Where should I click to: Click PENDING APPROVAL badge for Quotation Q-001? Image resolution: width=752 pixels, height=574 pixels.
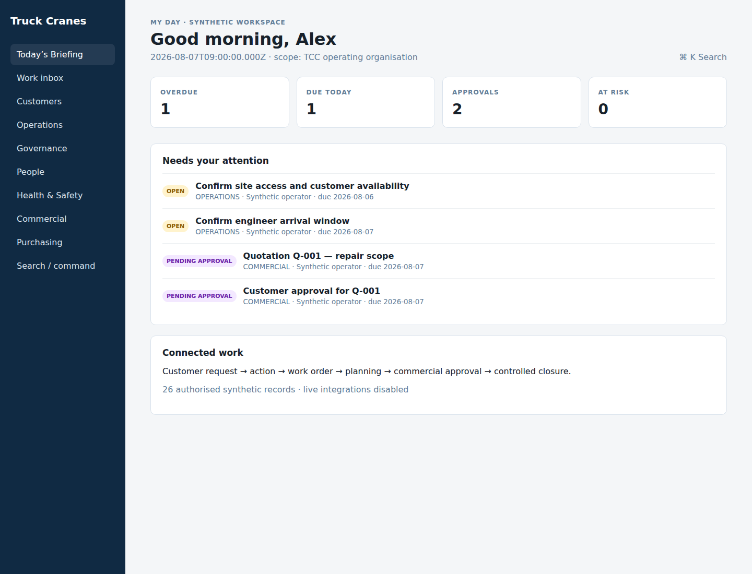[x=199, y=261]
